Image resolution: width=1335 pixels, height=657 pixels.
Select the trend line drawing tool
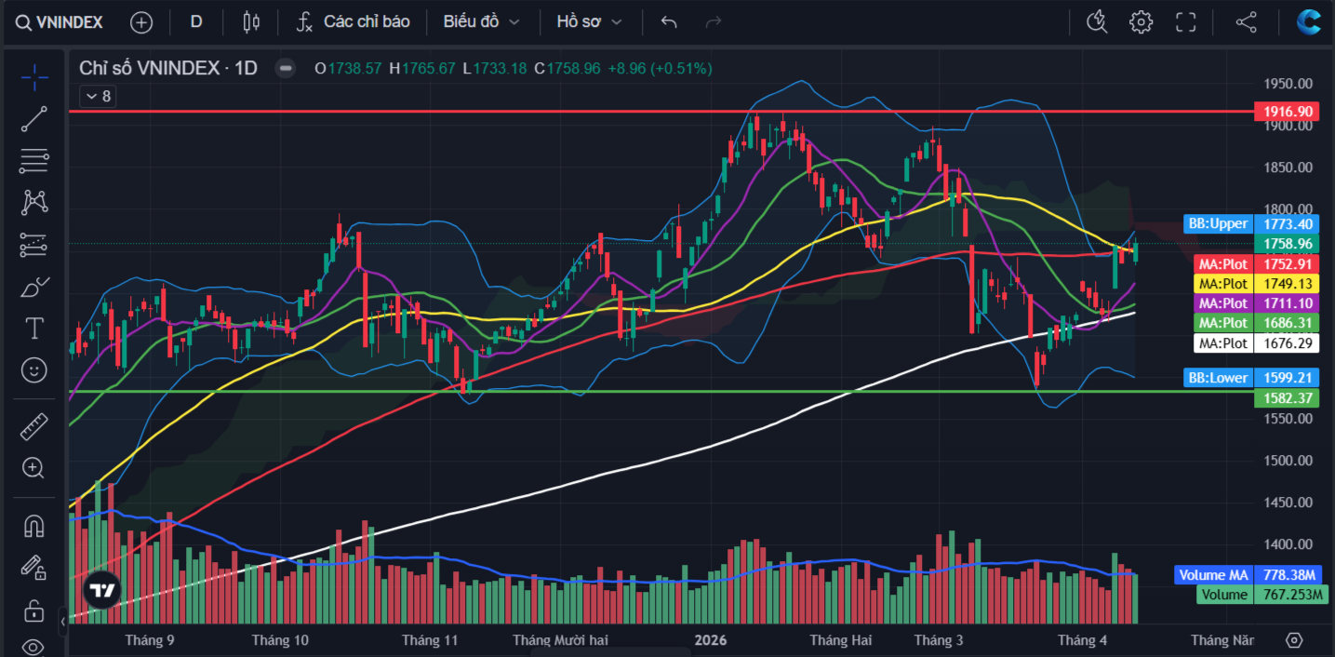(x=34, y=119)
